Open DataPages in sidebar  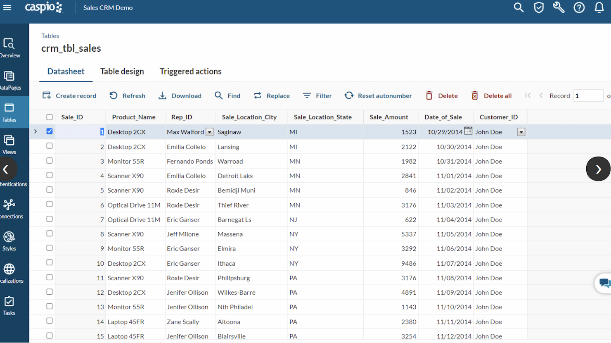click(9, 80)
